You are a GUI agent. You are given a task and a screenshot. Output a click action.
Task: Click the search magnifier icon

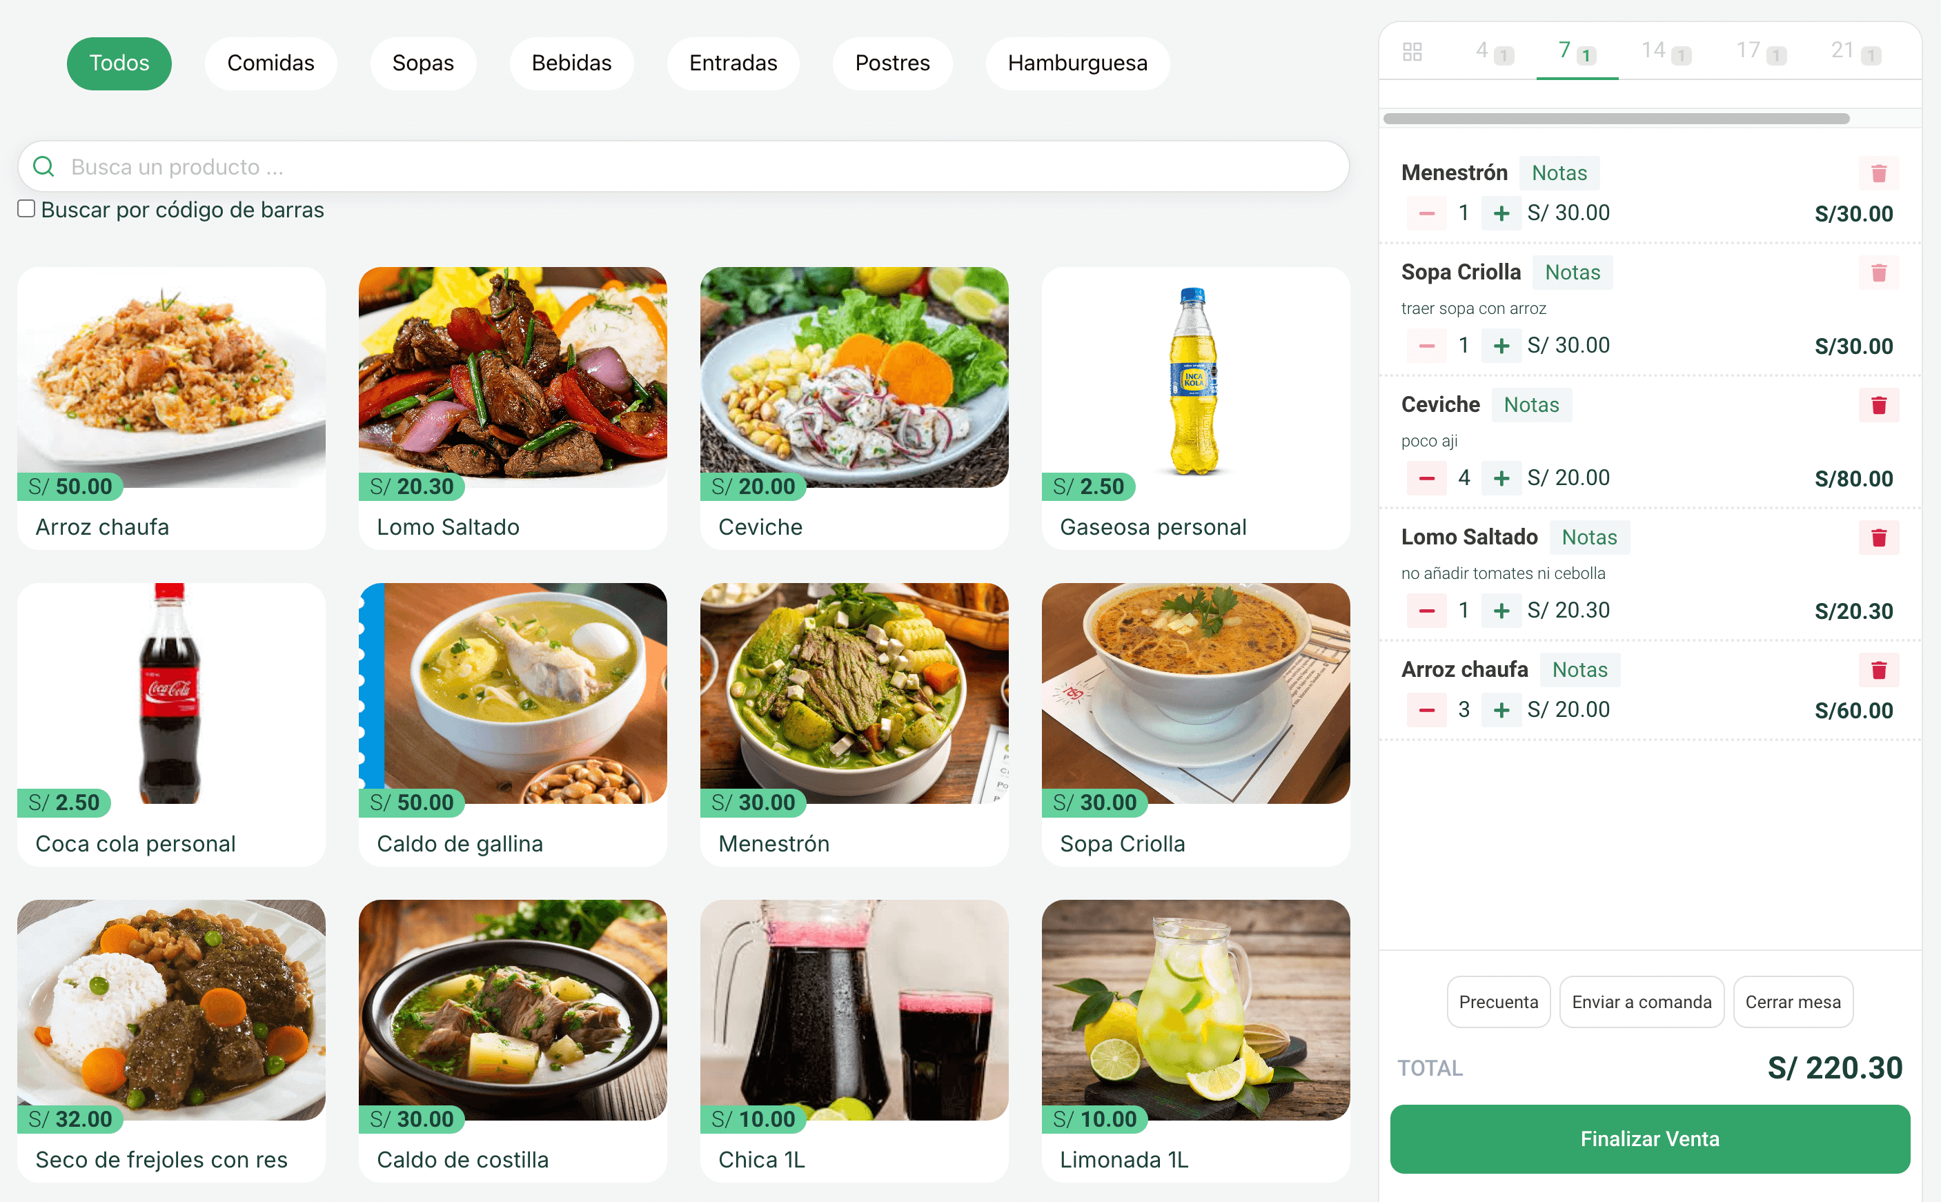(43, 167)
